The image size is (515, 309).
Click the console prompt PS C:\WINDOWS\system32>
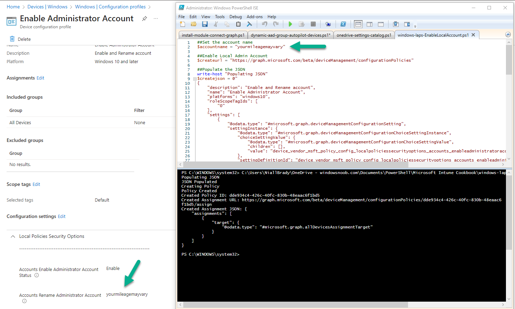coord(210,255)
